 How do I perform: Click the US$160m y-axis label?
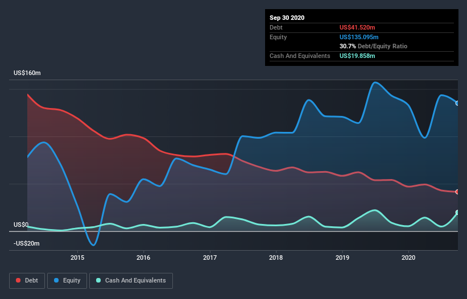click(x=27, y=73)
